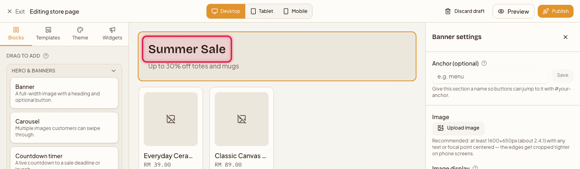The image size is (580, 169).
Task: Switch preview to Tablet view
Action: coord(261,11)
